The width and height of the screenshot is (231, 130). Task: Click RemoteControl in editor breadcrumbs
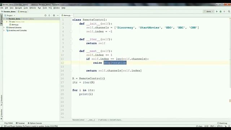(x=78, y=120)
